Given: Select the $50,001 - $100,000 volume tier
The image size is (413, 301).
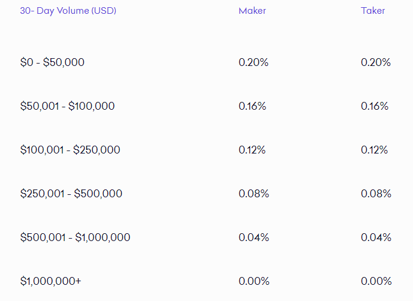Looking at the screenshot, I should click(67, 106).
